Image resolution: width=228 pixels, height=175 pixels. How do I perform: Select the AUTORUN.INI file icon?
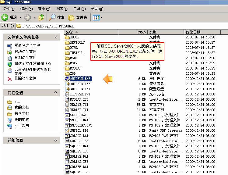67,89
